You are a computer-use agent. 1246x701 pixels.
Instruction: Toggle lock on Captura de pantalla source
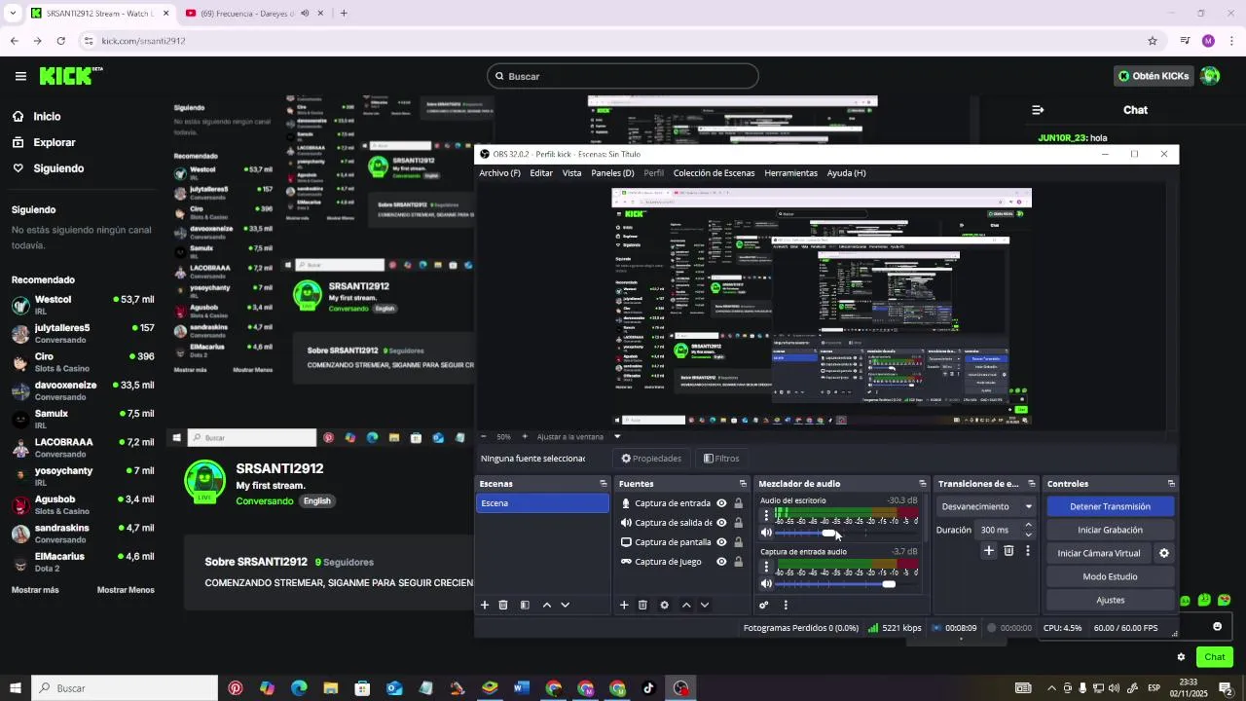739,542
